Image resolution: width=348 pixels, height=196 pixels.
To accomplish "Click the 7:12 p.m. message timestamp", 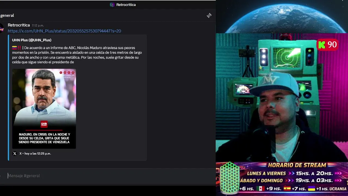I will point(38,25).
